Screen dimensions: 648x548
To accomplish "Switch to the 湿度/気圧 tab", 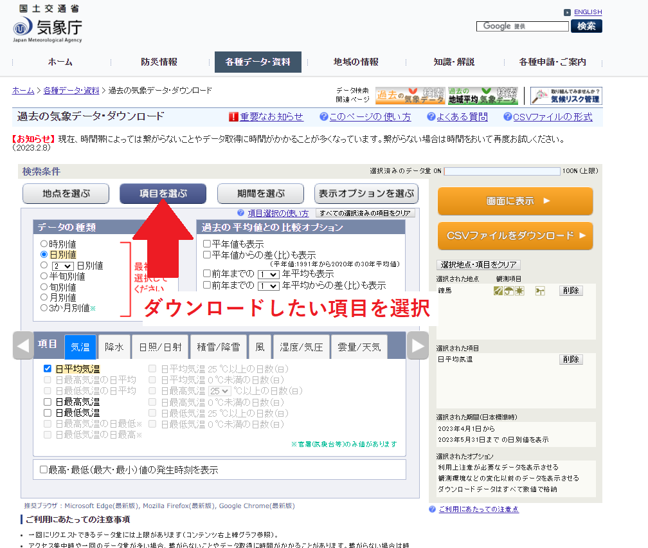I will (301, 347).
